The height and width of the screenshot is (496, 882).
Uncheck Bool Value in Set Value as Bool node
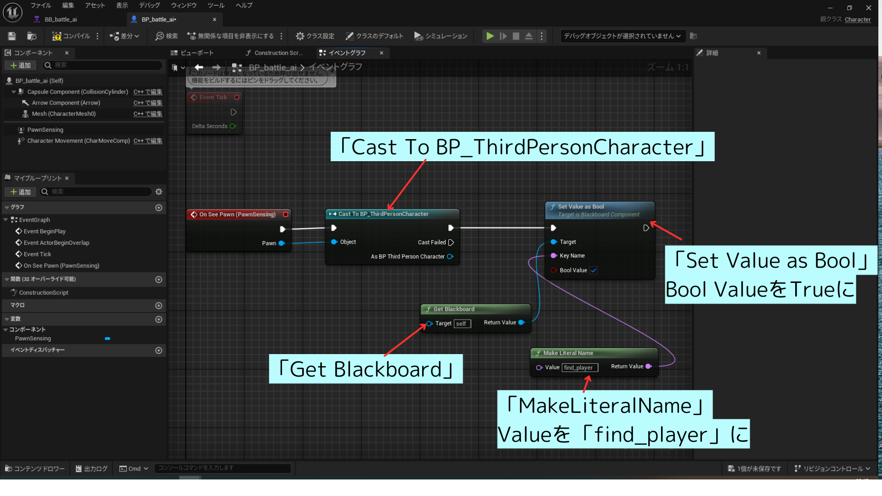click(594, 271)
